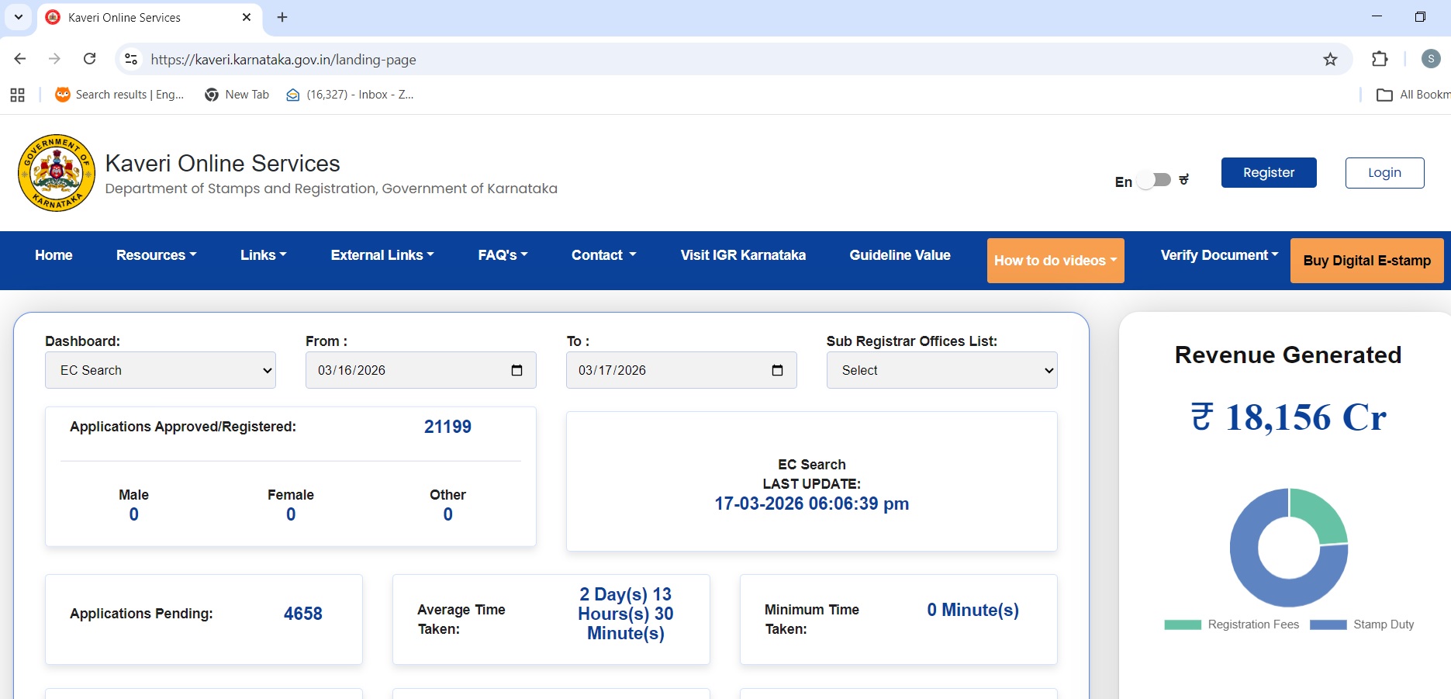1451x699 pixels.
Task: Click the Registration Fees legend swatch
Action: (x=1183, y=625)
